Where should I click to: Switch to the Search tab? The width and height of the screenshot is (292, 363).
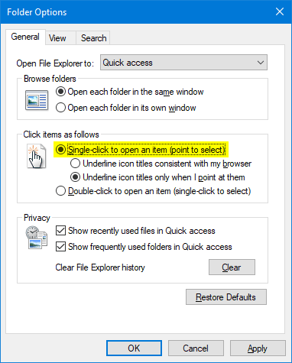93,38
